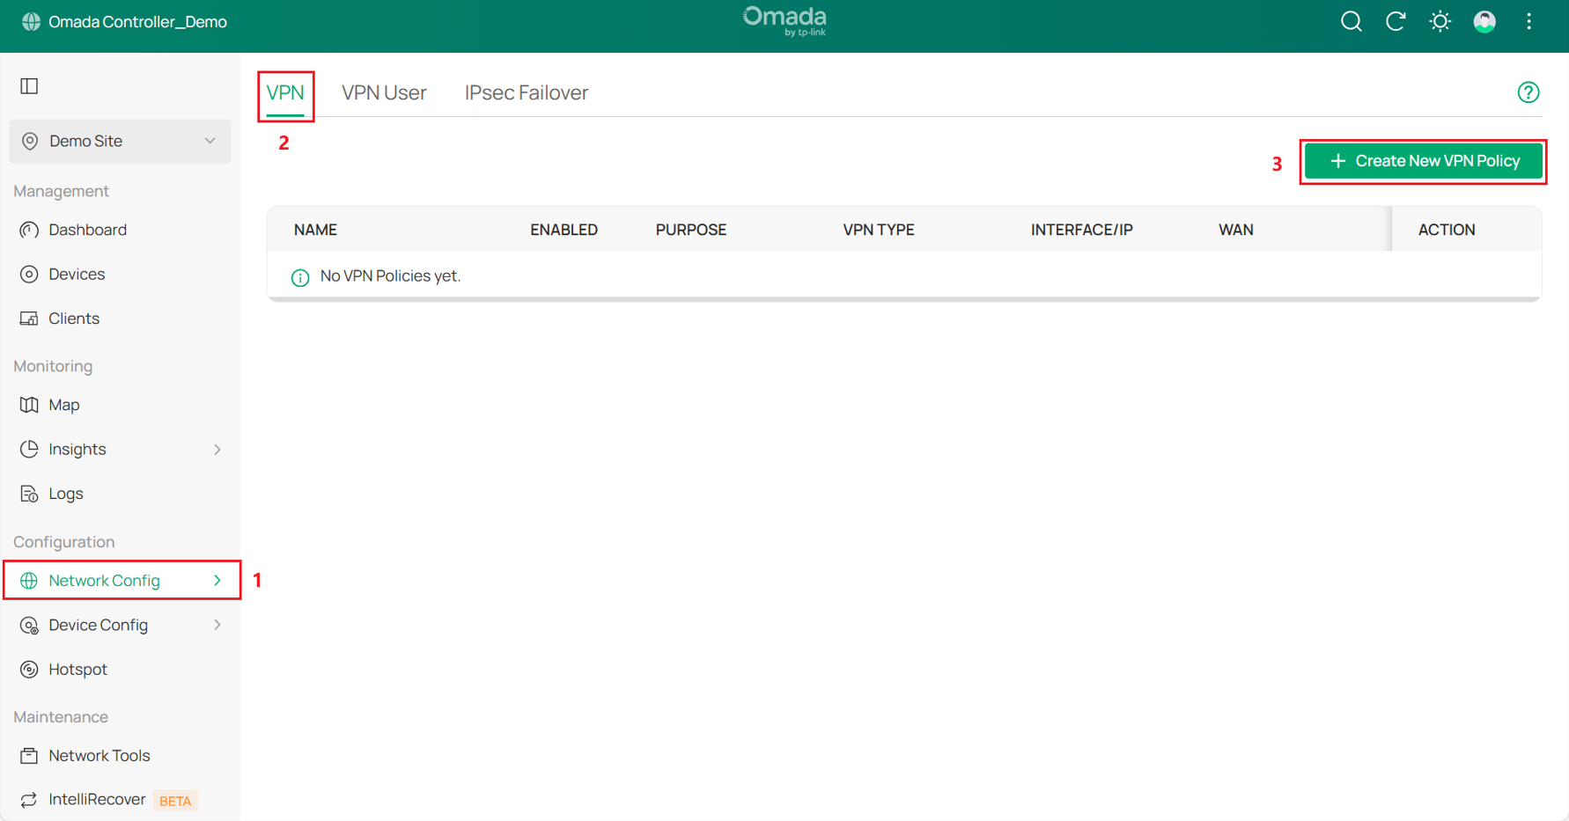Toggle light/dark theme mode
This screenshot has height=821, width=1569.
[x=1440, y=21]
